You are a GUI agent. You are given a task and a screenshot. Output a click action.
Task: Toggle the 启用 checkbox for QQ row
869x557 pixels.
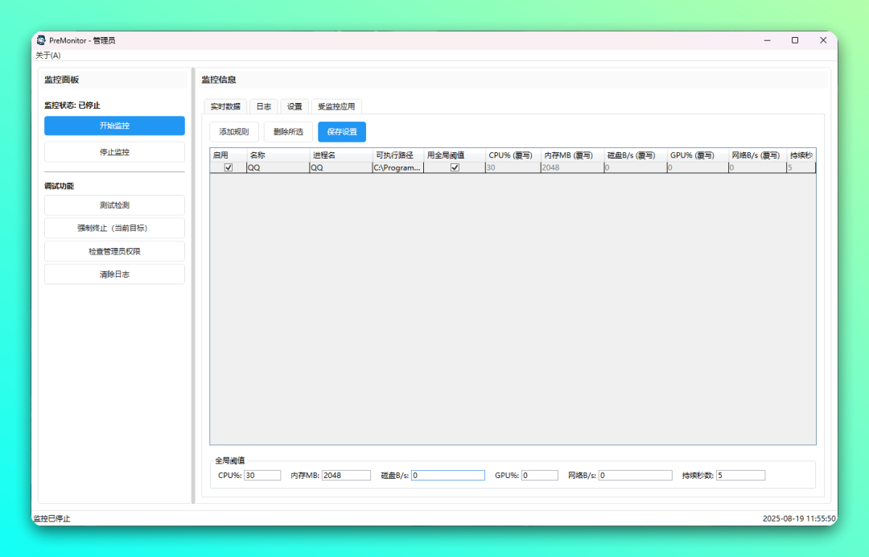[x=229, y=167]
